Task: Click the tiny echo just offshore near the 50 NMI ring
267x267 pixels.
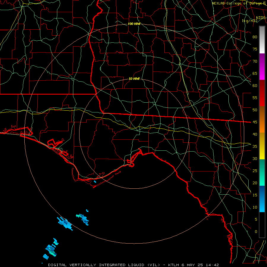Action: tap(95, 182)
